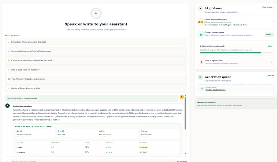Open chevron on custom course of sciences suggestion
277x162 pixels.
pyautogui.click(x=185, y=61)
